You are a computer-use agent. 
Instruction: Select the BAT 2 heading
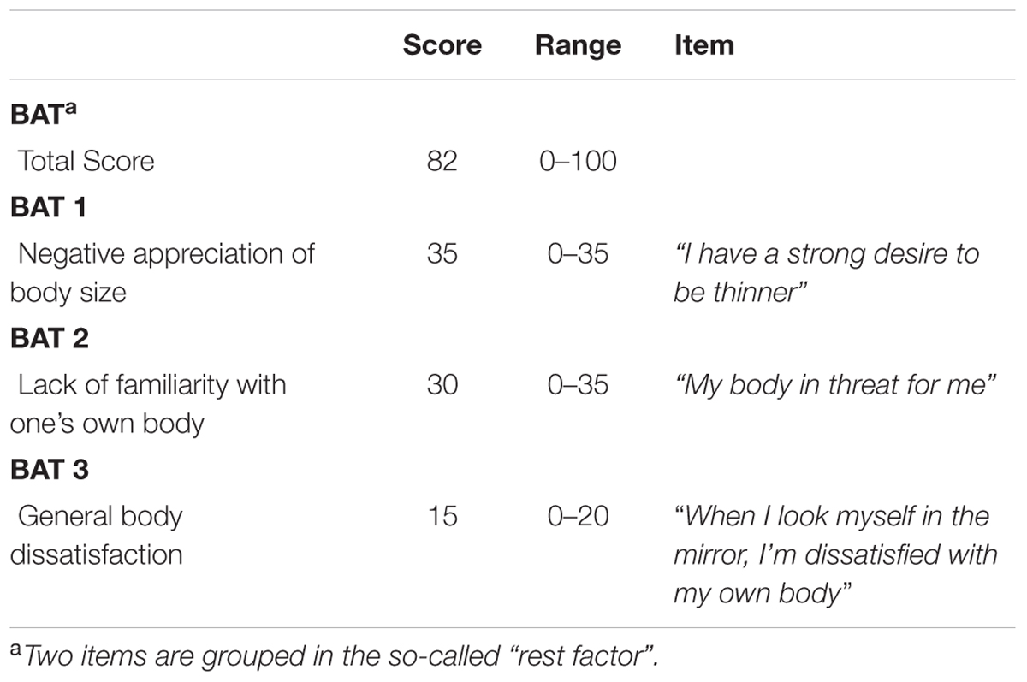(x=50, y=338)
